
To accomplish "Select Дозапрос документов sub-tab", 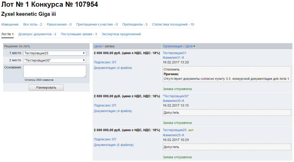I will tap(37, 34).
